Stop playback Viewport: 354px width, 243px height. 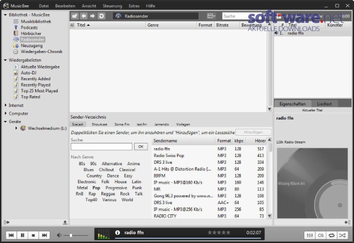34,235
